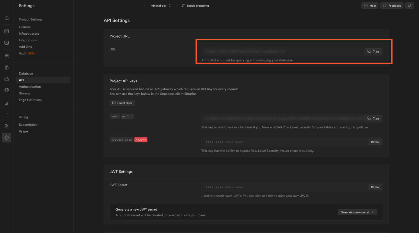Click the Project API keys heading
This screenshot has width=419, height=233.
coord(123,81)
